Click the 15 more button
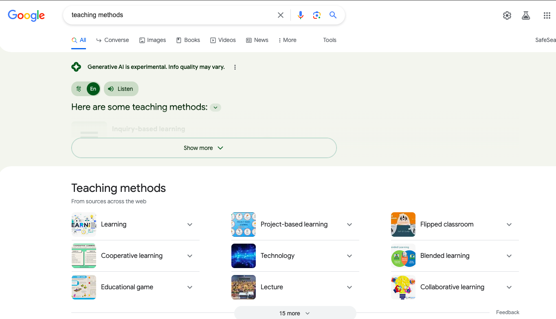The width and height of the screenshot is (556, 319). click(x=294, y=313)
